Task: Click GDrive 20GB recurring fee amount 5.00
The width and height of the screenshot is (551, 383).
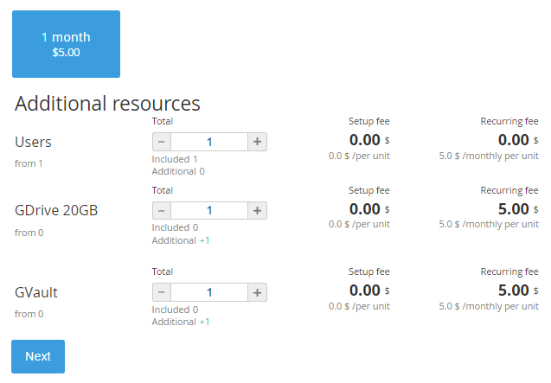Action: point(514,209)
